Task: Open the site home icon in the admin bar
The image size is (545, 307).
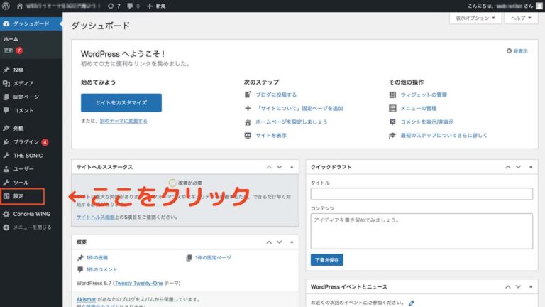Action: pyautogui.click(x=19, y=6)
